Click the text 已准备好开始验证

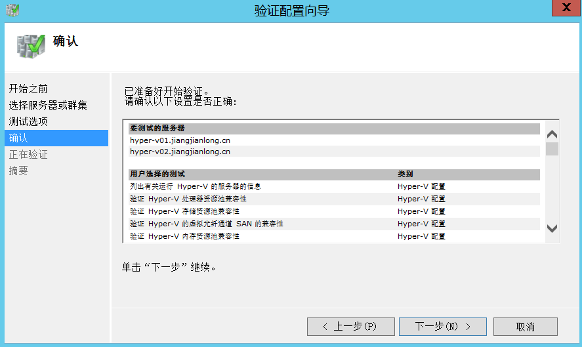(x=167, y=91)
